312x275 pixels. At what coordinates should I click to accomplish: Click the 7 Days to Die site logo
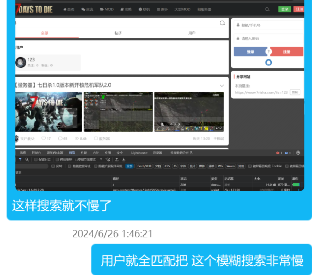tap(34, 9)
